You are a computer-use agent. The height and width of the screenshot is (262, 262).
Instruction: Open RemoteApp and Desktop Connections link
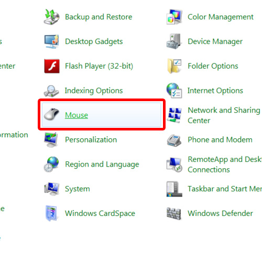[225, 165]
